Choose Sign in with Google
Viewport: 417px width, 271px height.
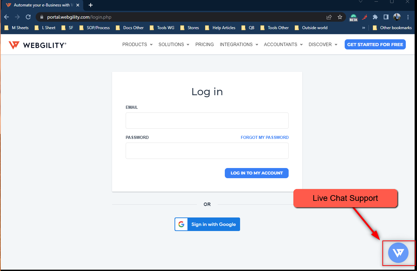207,224
